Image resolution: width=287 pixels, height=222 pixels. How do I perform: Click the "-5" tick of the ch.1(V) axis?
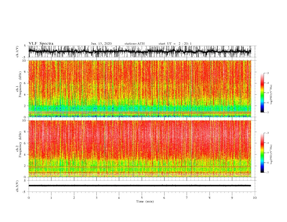click(x=25, y=57)
